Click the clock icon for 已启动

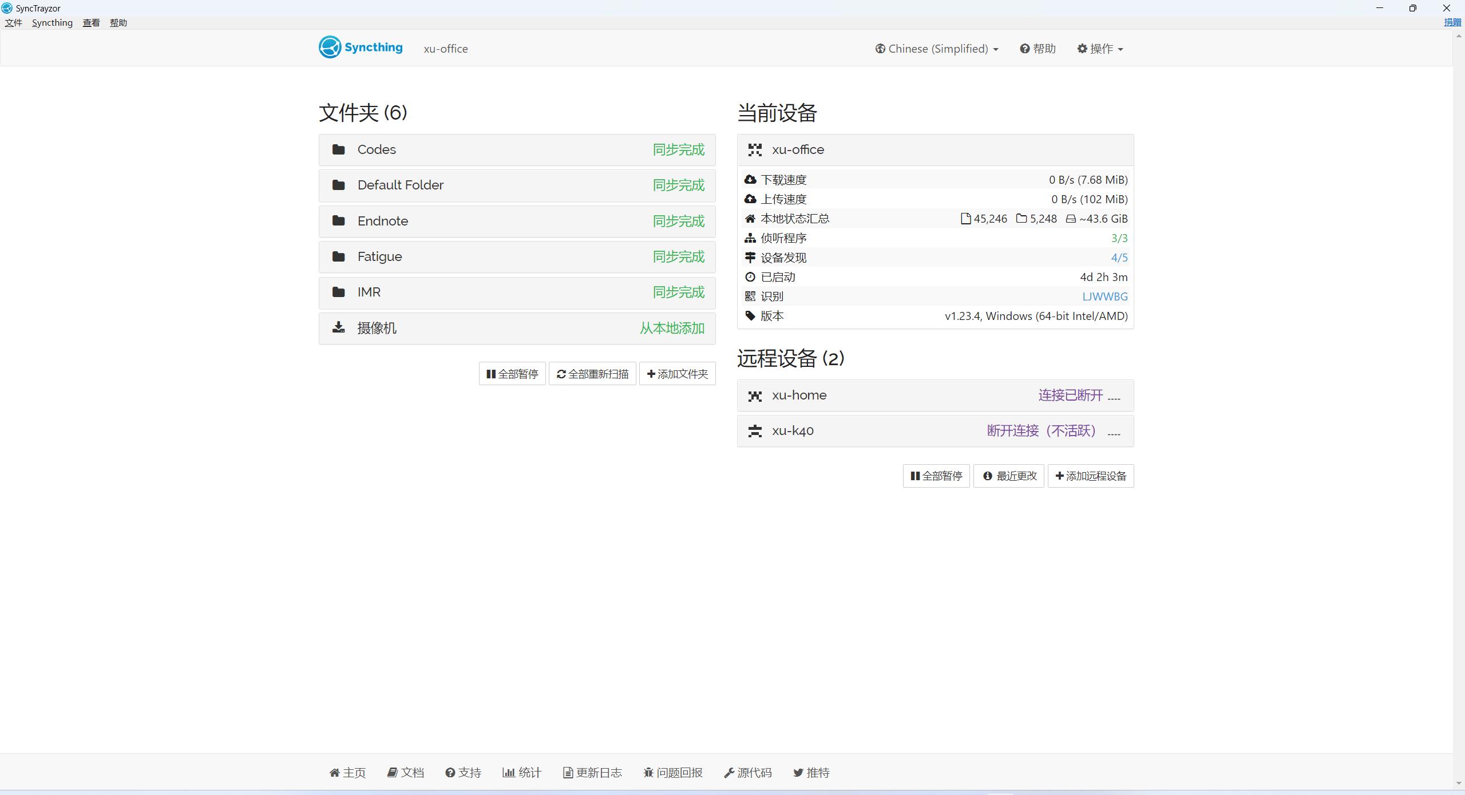pos(750,277)
